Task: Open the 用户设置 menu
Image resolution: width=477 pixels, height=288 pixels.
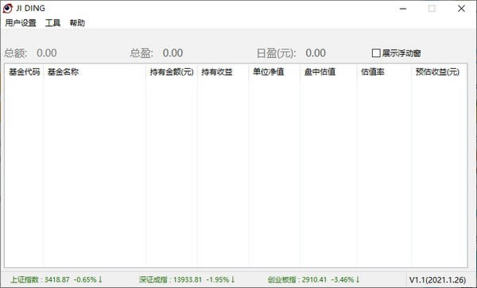Action: coord(21,23)
